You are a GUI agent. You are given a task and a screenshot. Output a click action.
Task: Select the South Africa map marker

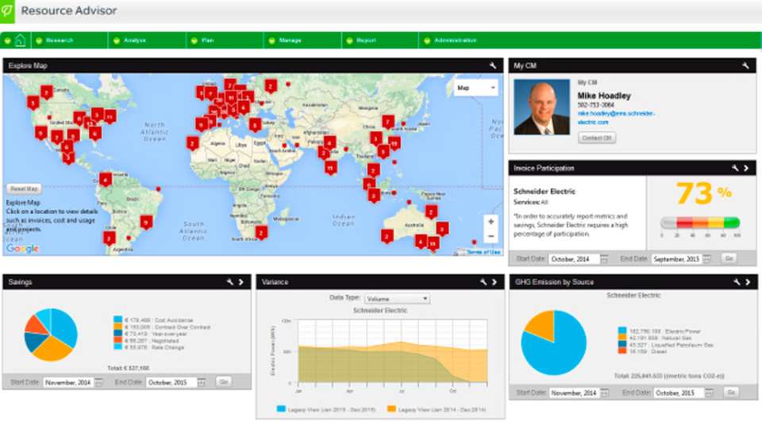(x=261, y=232)
